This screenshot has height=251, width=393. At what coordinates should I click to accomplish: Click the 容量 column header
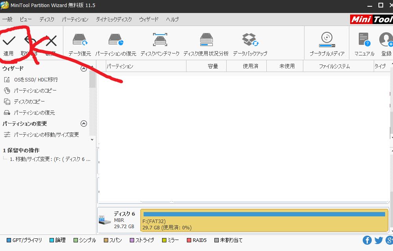pos(206,66)
